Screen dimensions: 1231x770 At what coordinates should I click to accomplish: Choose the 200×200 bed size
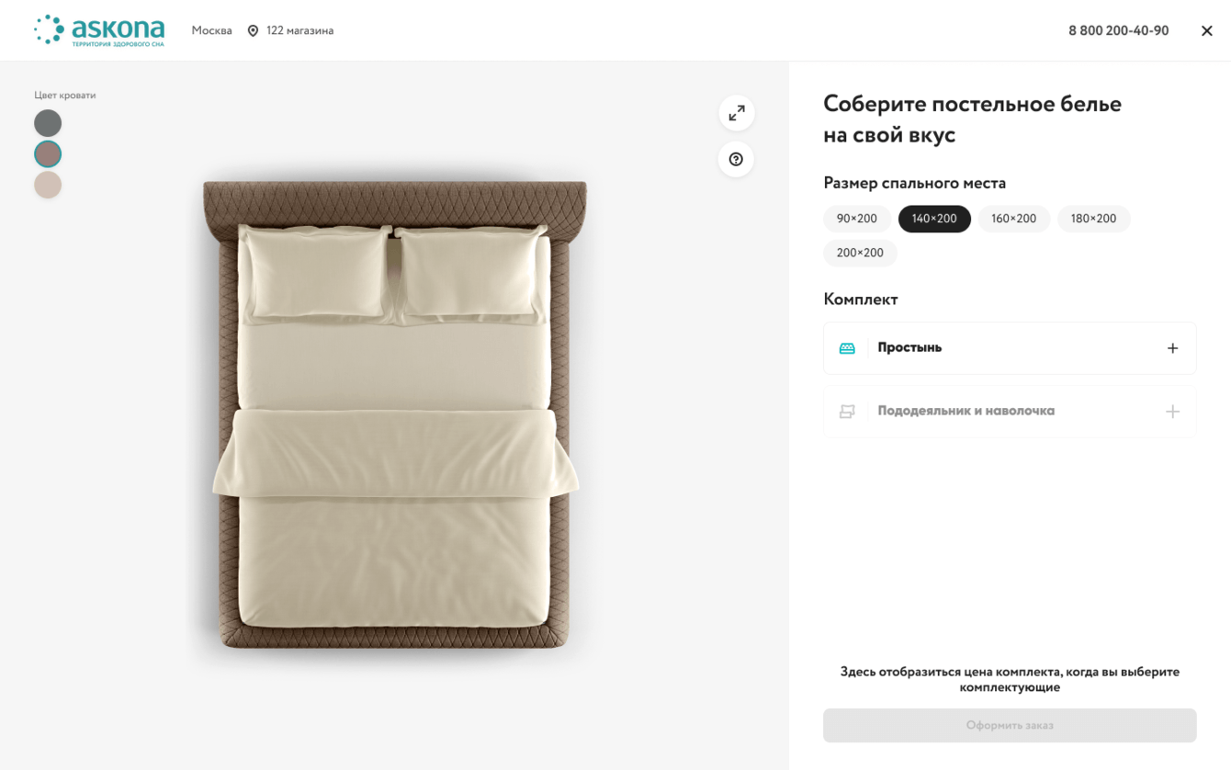[860, 253]
